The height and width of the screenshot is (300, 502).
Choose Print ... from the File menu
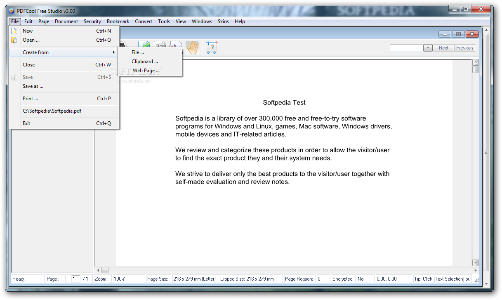(64, 99)
